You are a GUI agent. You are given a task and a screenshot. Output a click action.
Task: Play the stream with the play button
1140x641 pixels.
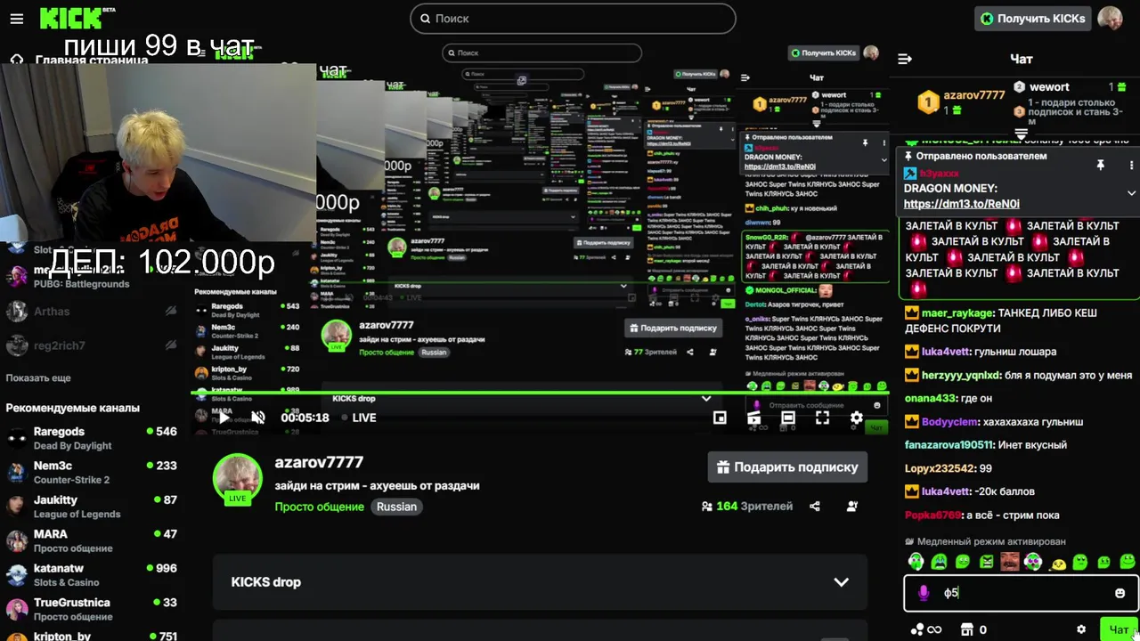pyautogui.click(x=224, y=418)
